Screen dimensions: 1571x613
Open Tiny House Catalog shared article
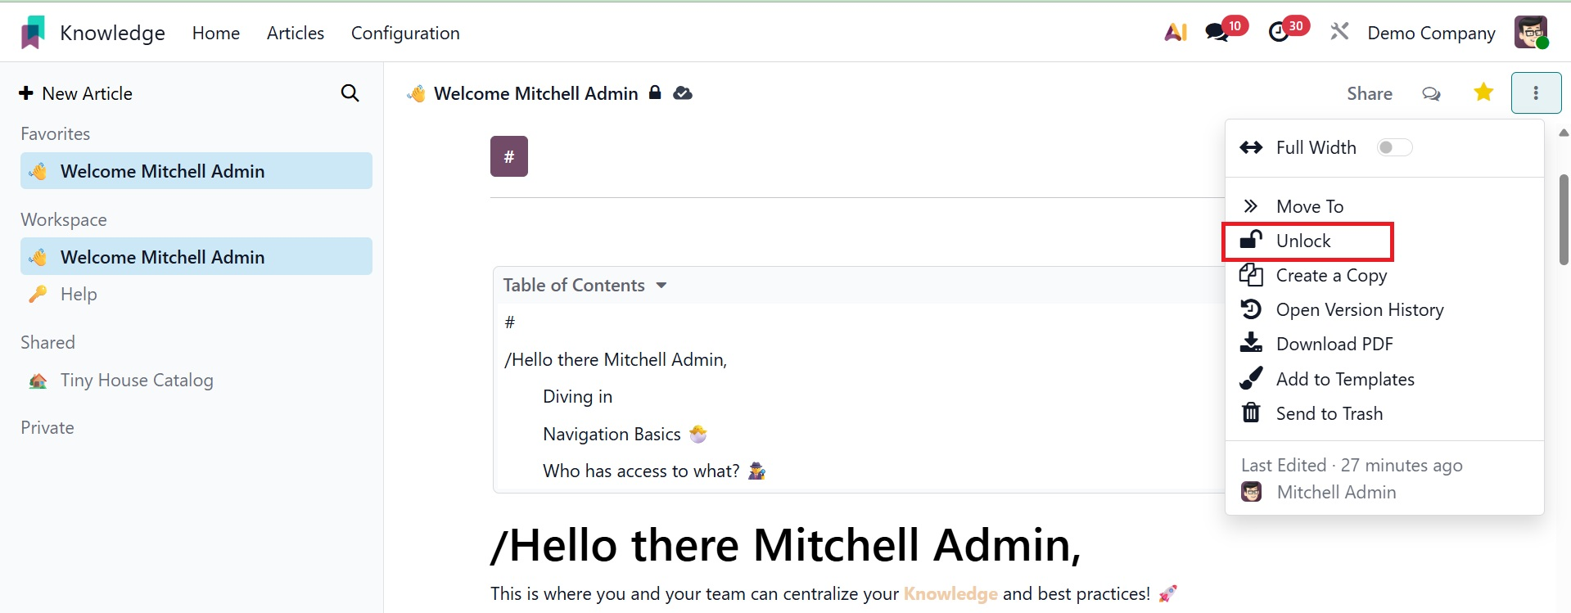(137, 381)
